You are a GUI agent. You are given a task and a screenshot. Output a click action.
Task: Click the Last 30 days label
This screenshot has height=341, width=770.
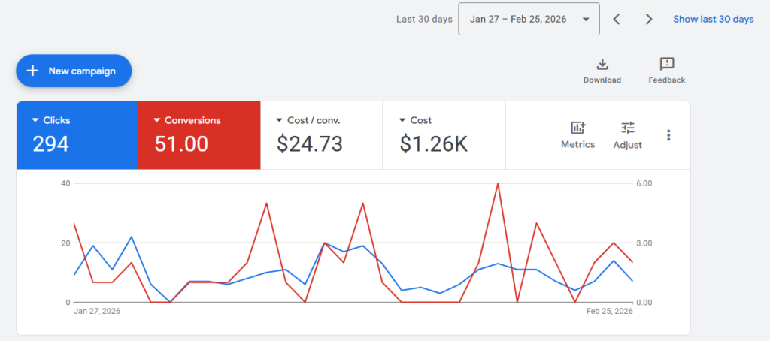424,19
